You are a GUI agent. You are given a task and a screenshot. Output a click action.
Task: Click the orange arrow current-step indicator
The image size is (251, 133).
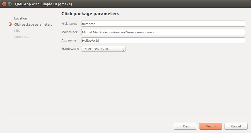(x=10, y=24)
